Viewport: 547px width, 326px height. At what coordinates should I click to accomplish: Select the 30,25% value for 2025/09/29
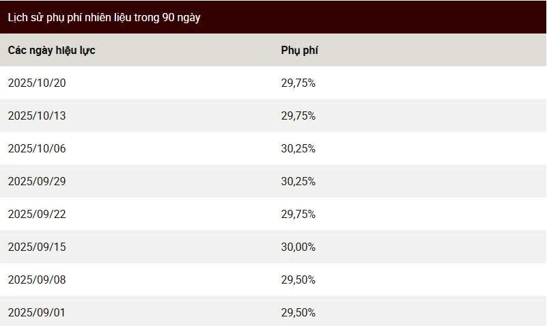pos(298,181)
